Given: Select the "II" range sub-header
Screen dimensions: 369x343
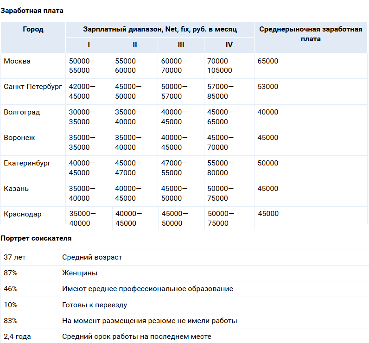Looking at the screenshot, I should (x=135, y=45).
